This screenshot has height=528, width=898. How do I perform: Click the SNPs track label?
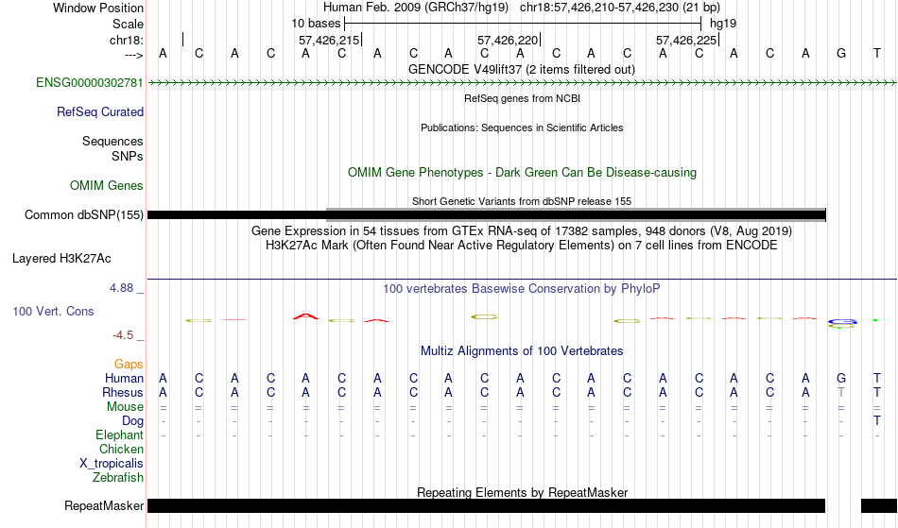[128, 156]
